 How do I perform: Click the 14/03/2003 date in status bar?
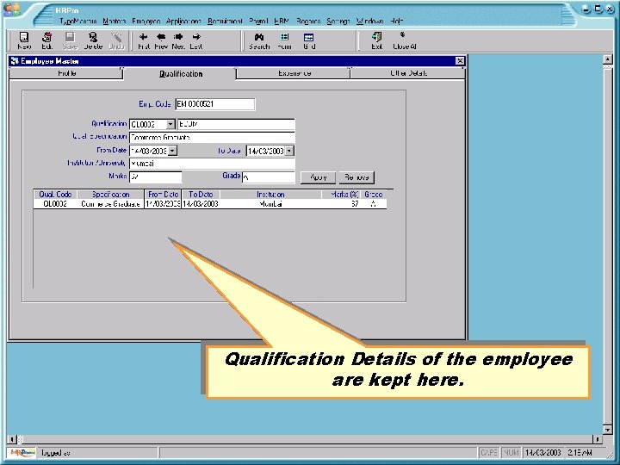[543, 452]
